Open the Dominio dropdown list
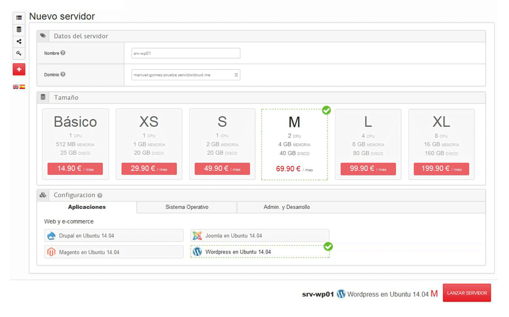Viewport: 509px width, 317px height. click(236, 75)
